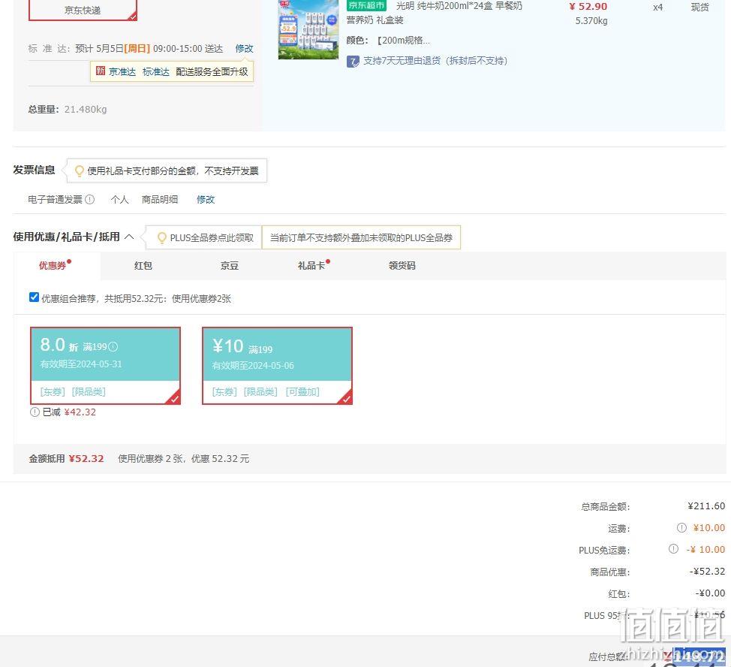Collapse the 使用优惠/礼品卡/抵用 section
This screenshot has width=731, height=667.
tap(129, 237)
